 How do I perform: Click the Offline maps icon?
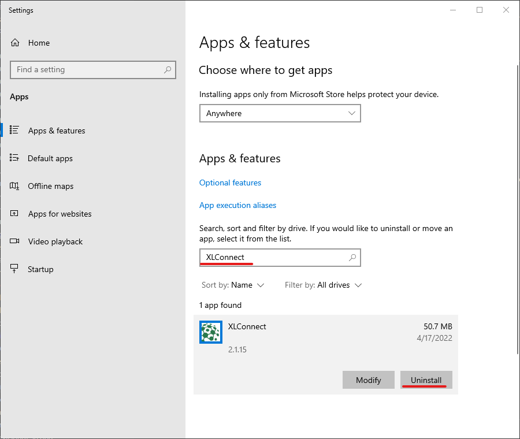click(x=15, y=186)
